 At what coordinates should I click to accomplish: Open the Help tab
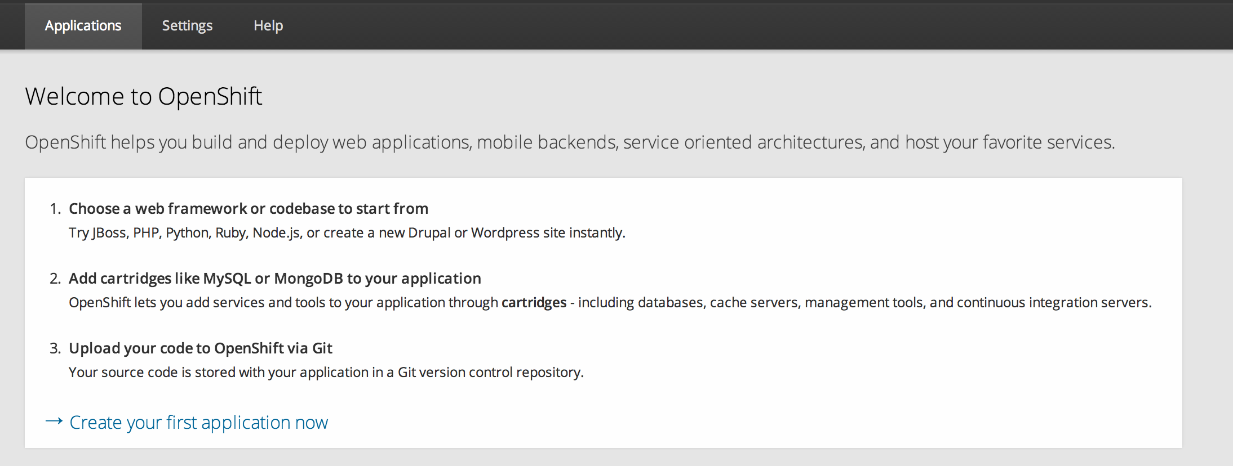point(268,26)
